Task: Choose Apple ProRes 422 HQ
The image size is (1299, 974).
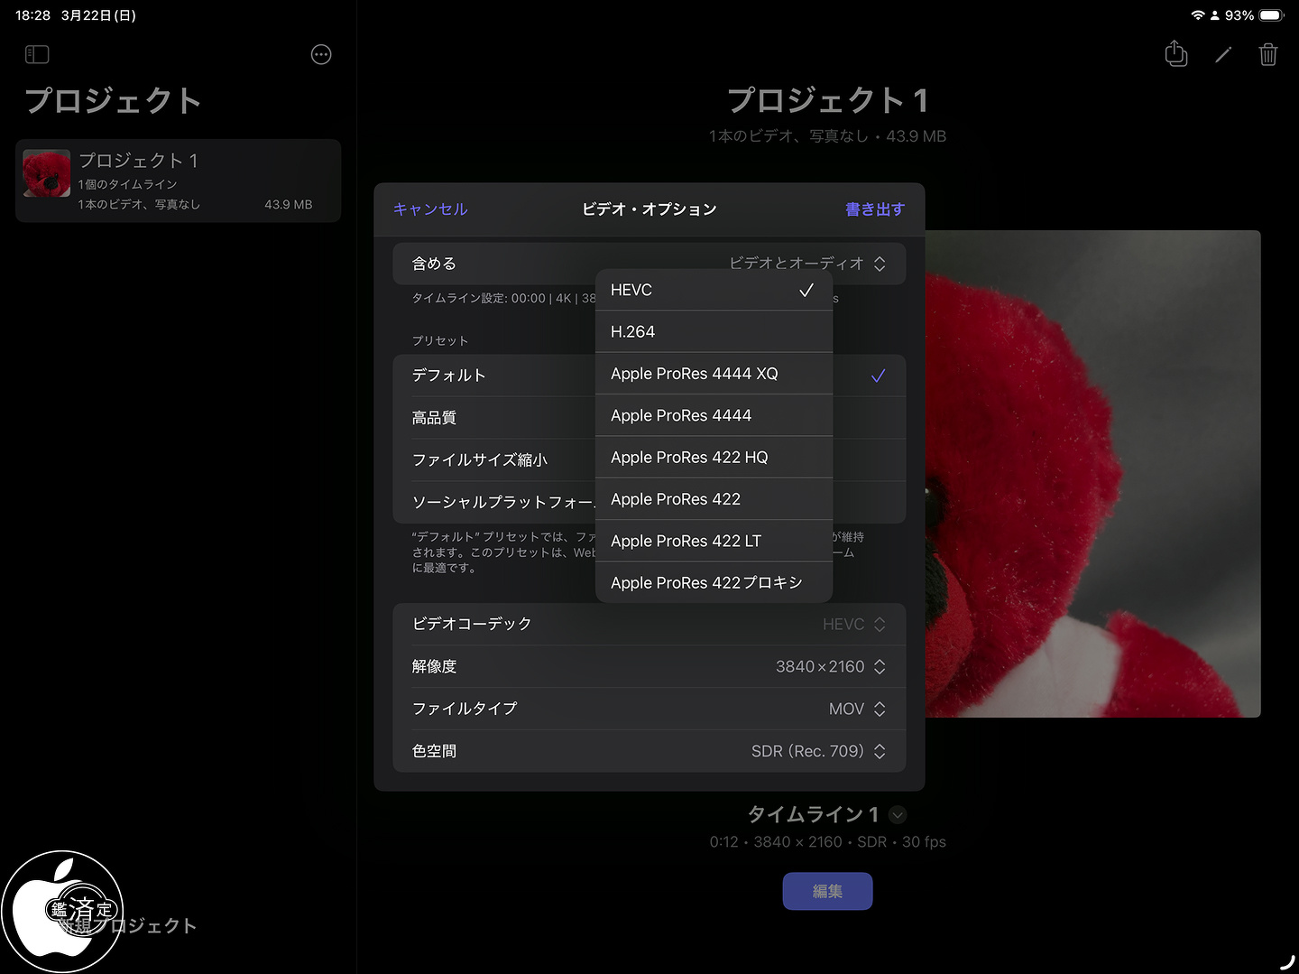Action: [713, 458]
